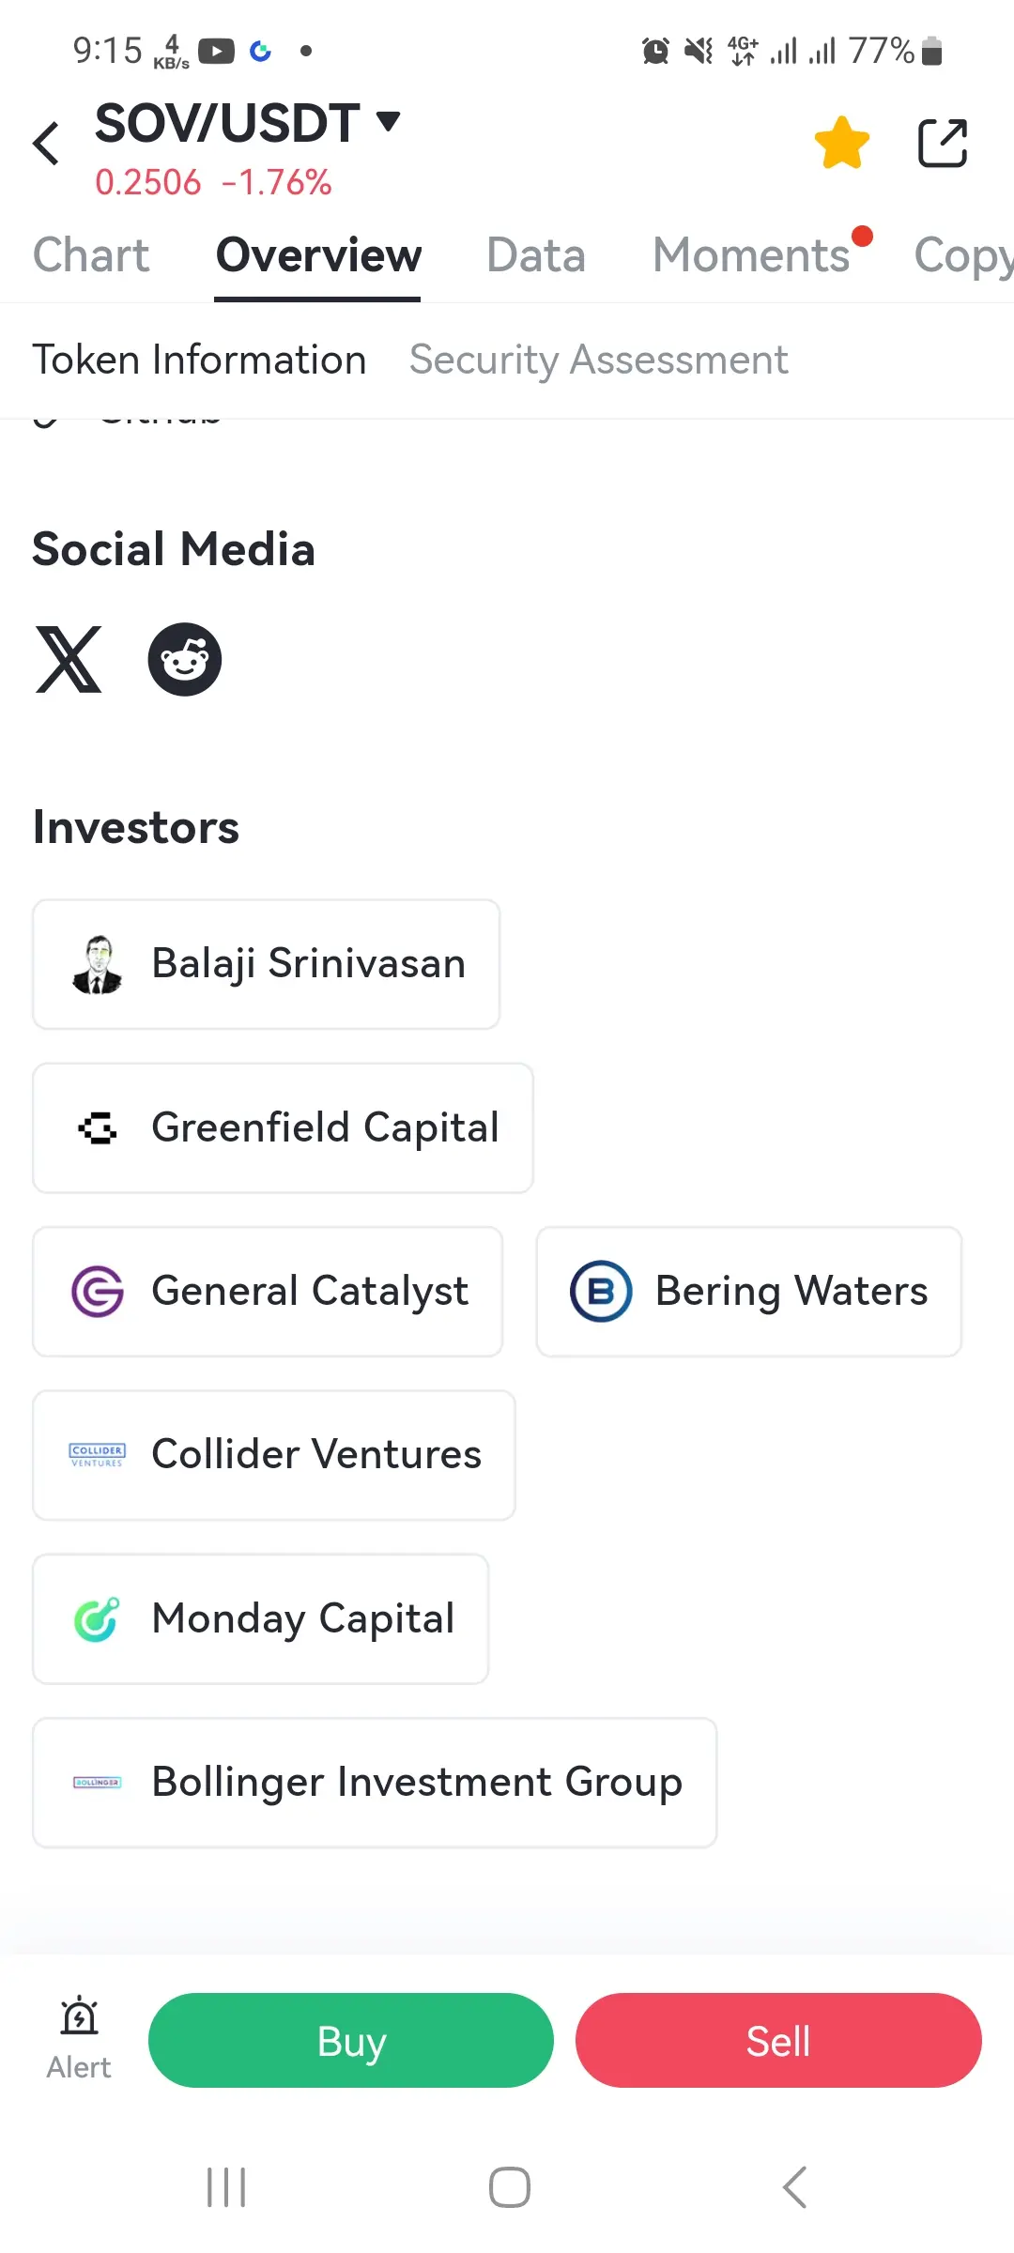
Task: Go to the Moments tab
Action: [x=751, y=255]
